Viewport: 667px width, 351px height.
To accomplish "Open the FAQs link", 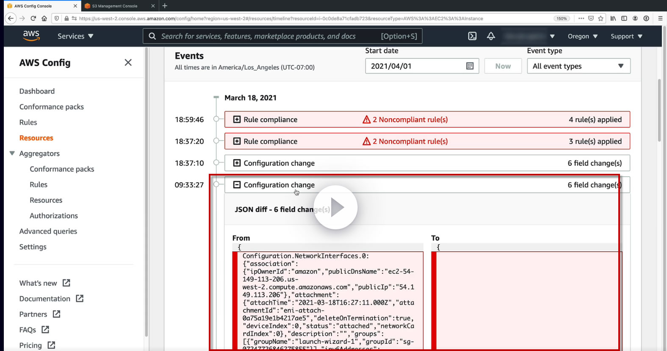I will coord(28,330).
